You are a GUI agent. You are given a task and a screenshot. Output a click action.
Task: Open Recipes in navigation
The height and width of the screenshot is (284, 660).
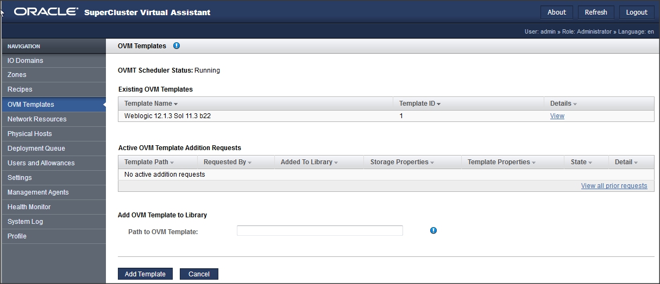pyautogui.click(x=53, y=89)
